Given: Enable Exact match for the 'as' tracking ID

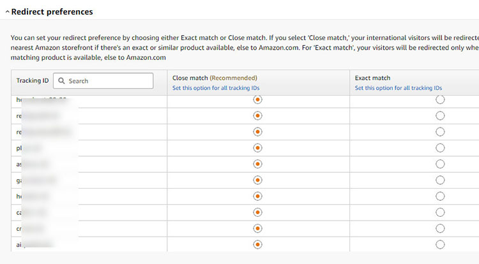Looking at the screenshot, I should click(x=440, y=164).
